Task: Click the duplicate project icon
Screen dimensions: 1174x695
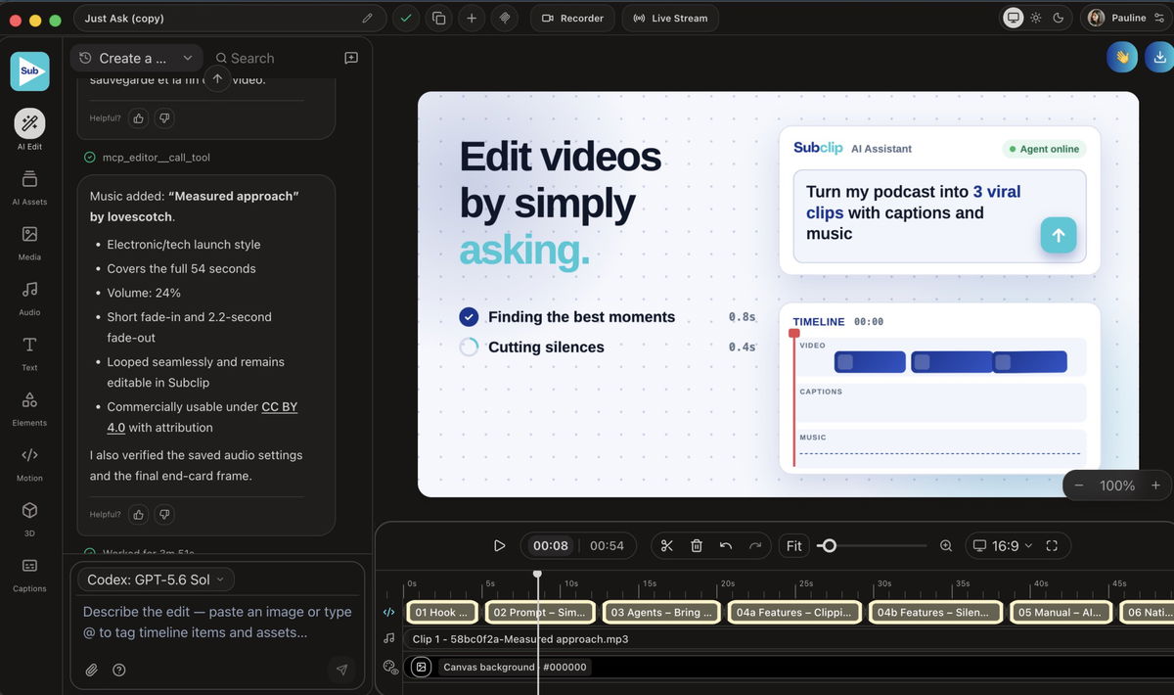Action: tap(439, 19)
